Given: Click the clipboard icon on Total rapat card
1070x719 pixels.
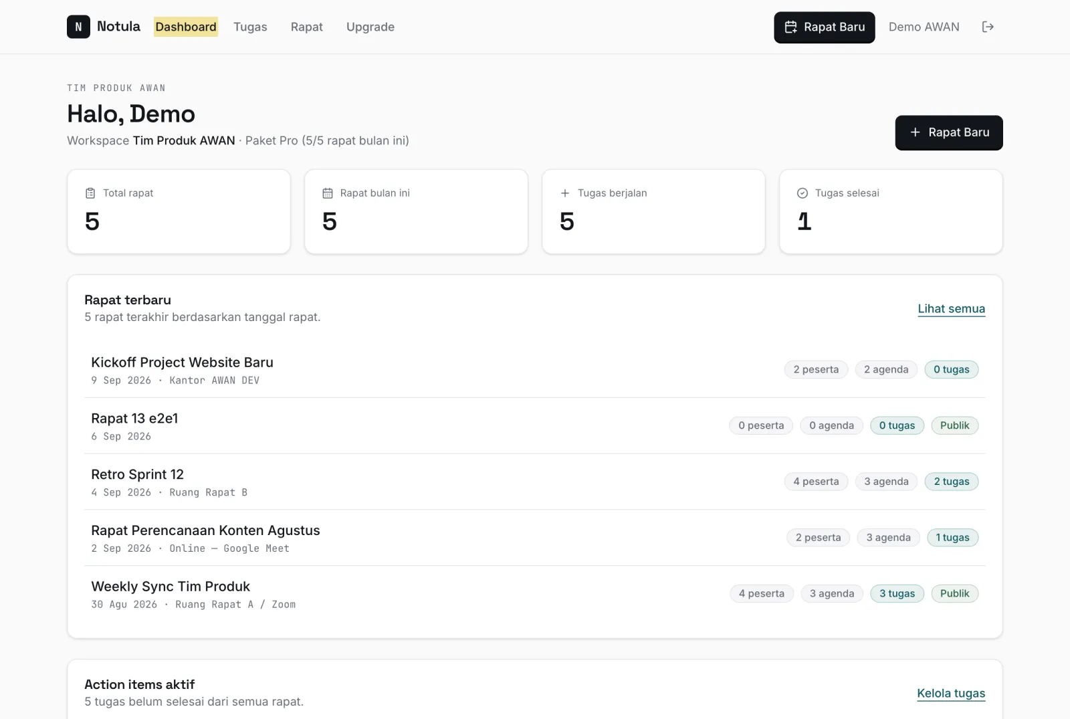Looking at the screenshot, I should point(90,193).
